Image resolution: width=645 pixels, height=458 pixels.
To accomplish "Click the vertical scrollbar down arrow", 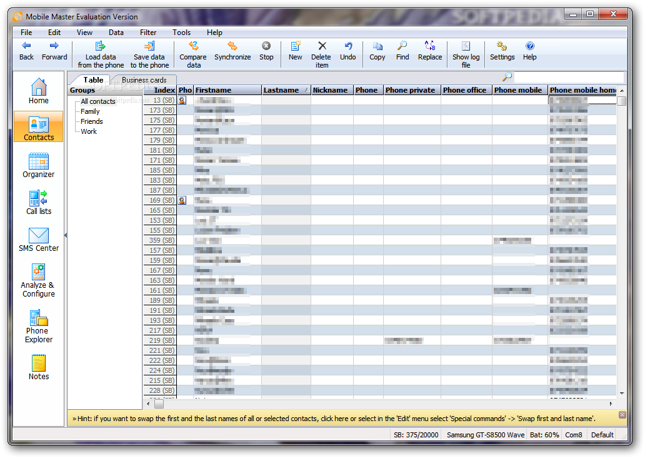I will [621, 394].
